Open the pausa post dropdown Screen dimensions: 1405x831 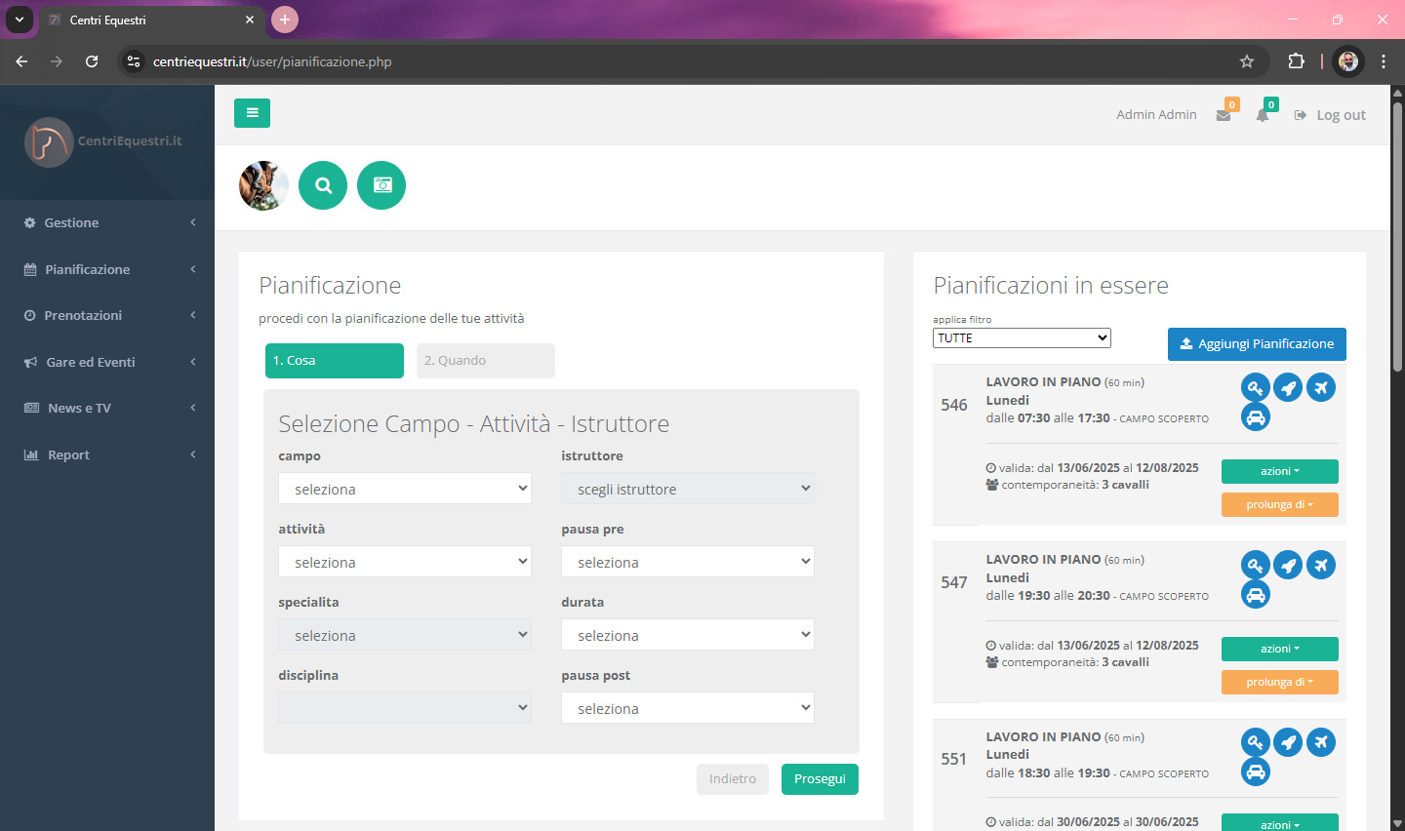[688, 708]
